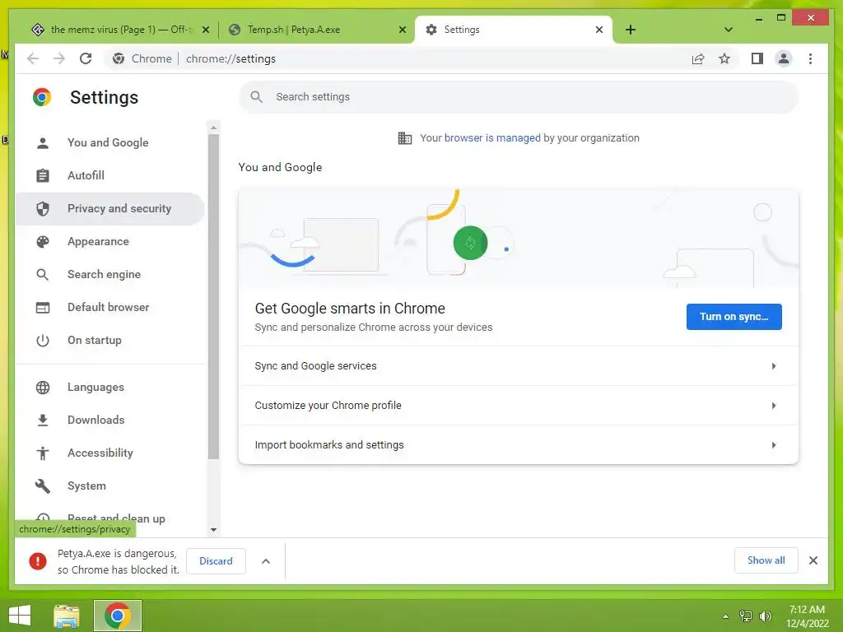
Task: Click the browser back arrow
Action: click(x=33, y=58)
